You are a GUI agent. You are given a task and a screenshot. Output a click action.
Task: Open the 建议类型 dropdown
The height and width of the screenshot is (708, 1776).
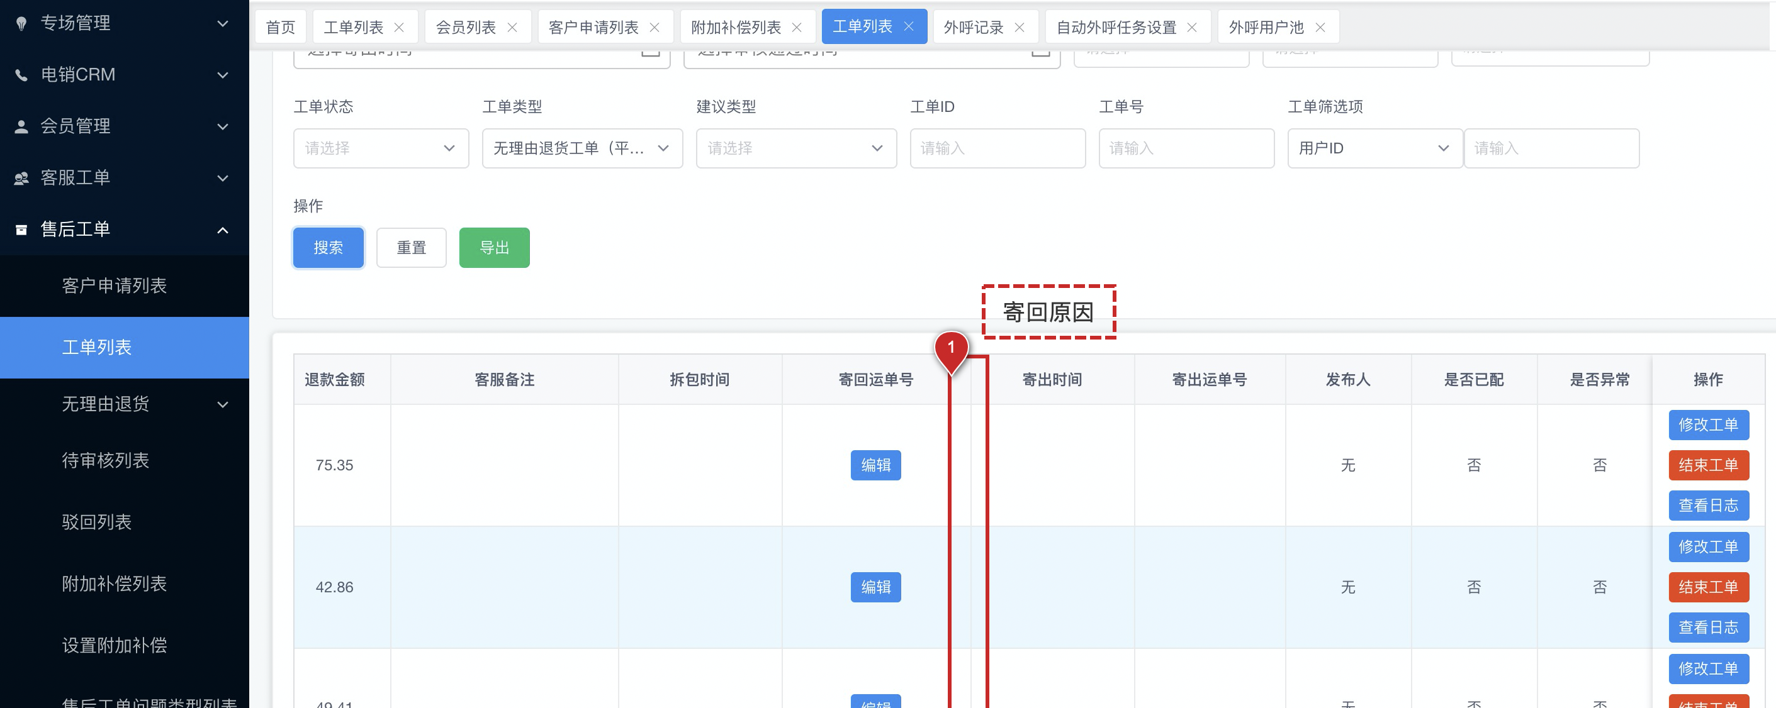[x=796, y=148]
